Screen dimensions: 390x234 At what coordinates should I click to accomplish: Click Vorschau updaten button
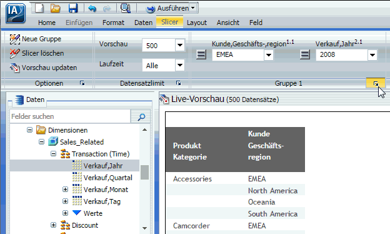point(43,68)
